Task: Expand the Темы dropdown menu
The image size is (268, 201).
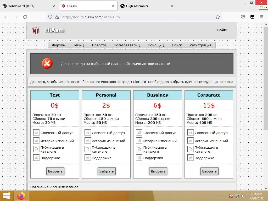Action: 79,45
